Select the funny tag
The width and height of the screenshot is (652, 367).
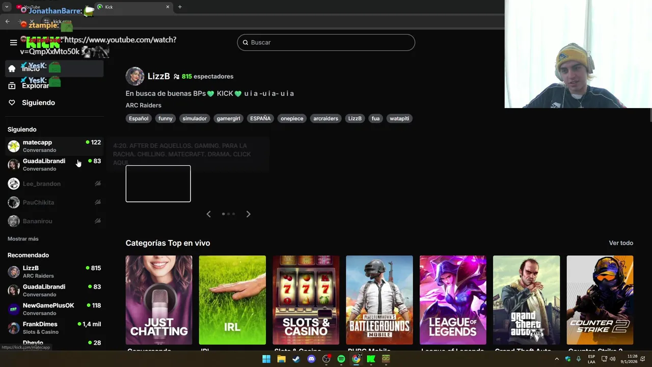[166, 118]
